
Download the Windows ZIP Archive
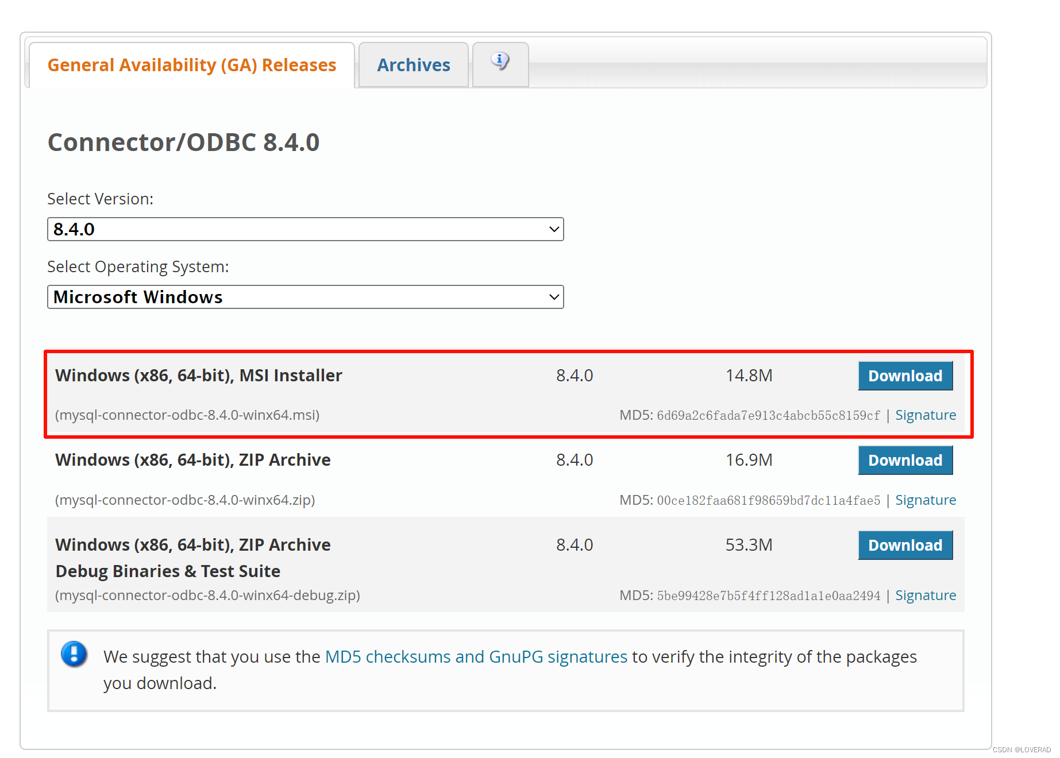[x=905, y=460]
